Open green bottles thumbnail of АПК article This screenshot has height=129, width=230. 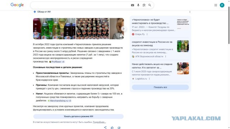tap(183, 46)
